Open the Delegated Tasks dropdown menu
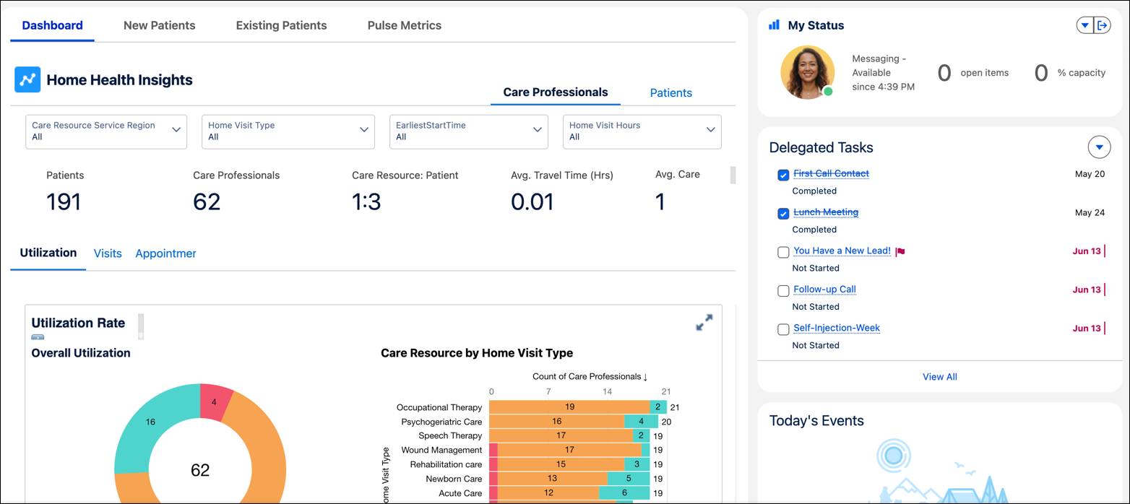 (1099, 147)
